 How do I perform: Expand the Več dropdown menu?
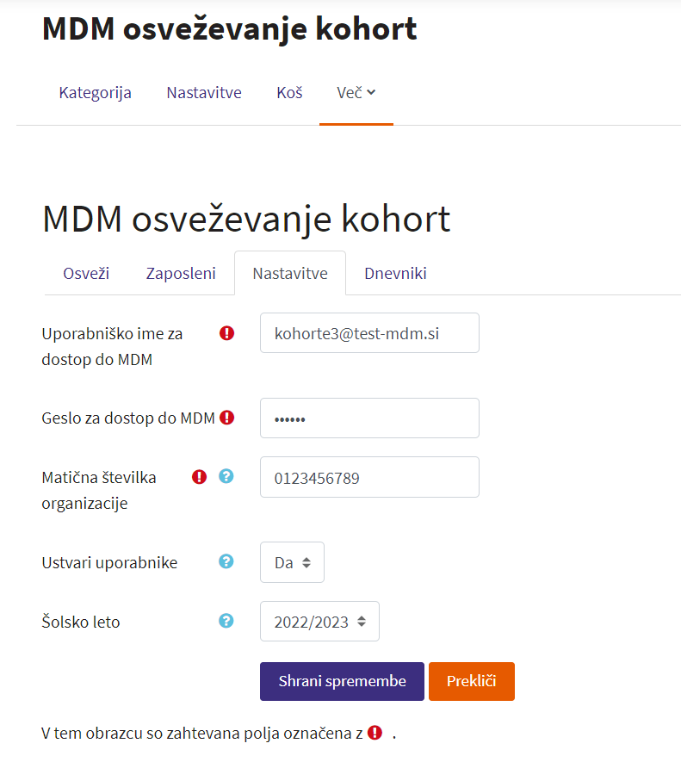point(356,93)
